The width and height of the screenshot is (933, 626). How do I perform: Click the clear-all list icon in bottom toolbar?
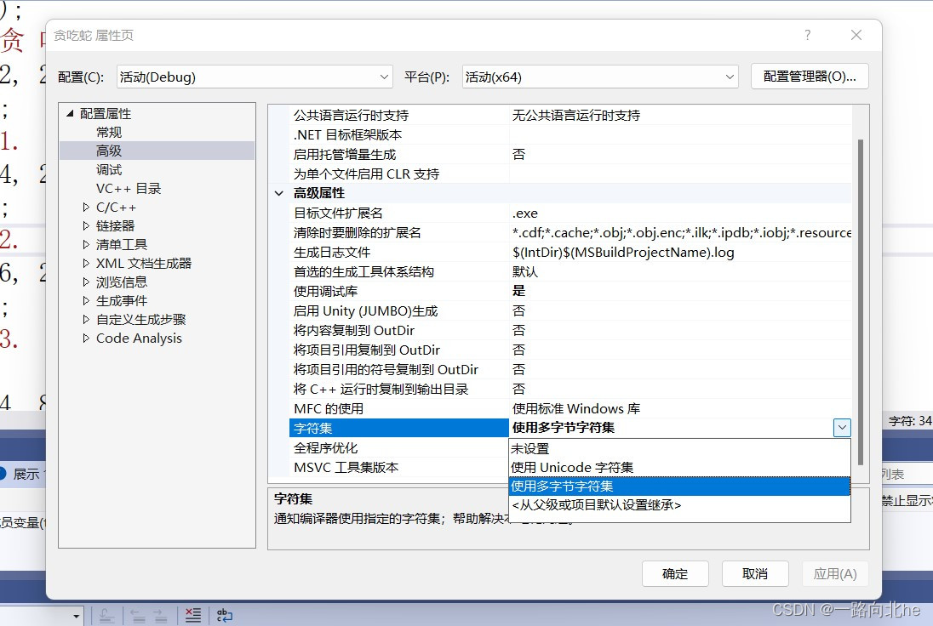(x=192, y=615)
